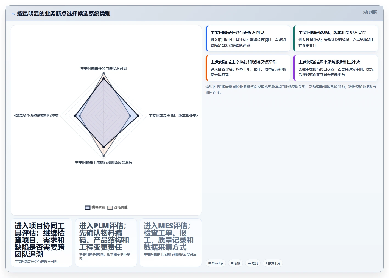
Task: Click the header icon beside the title
Action: point(13,14)
